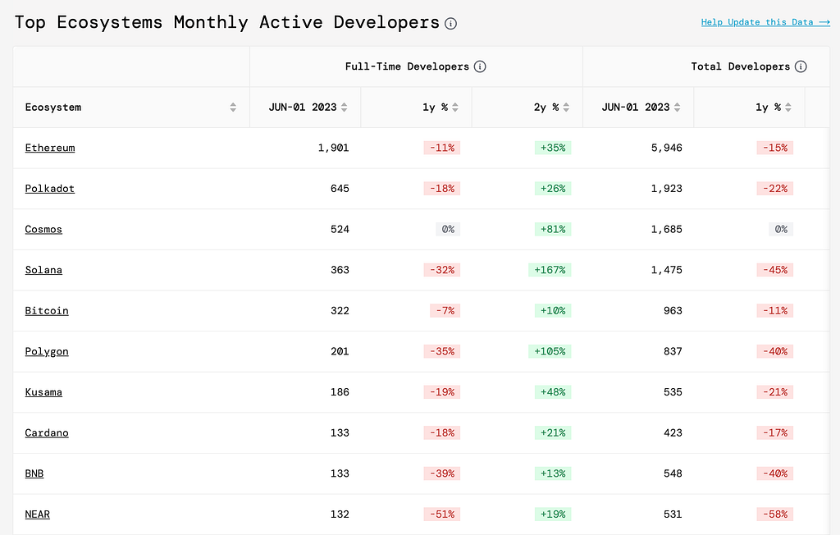Click Polygon full-time count 201
The width and height of the screenshot is (840, 535).
pos(340,352)
